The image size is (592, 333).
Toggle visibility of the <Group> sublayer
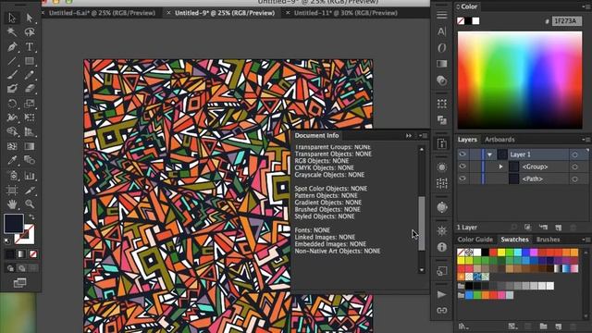(462, 166)
